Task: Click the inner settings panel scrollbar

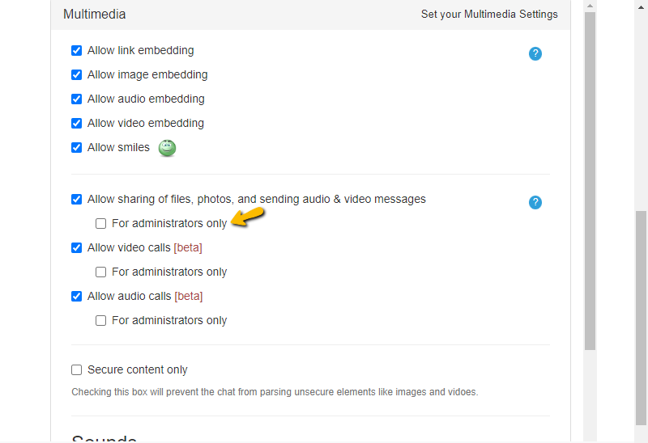Action: click(x=590, y=178)
